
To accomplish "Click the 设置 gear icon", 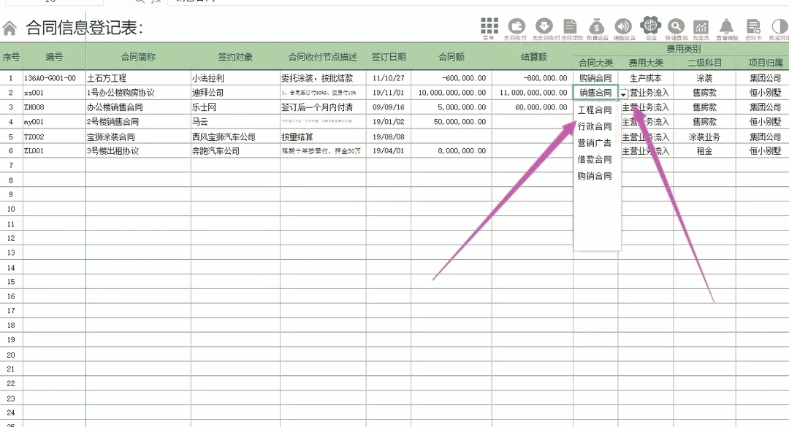I will pos(650,27).
